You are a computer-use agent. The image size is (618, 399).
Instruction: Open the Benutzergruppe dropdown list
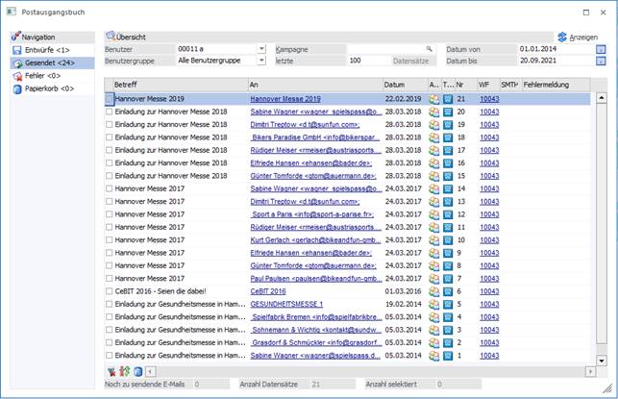tap(261, 61)
